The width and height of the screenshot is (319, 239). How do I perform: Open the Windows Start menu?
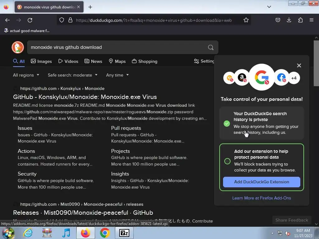click(8, 233)
